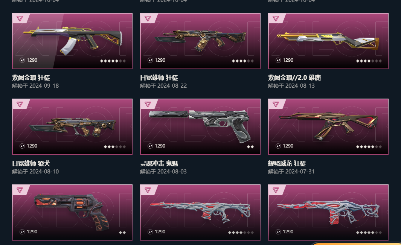Click the tier badge icon on 日冕雄师 狂徒 card
The width and height of the screenshot is (401, 245).
click(148, 18)
